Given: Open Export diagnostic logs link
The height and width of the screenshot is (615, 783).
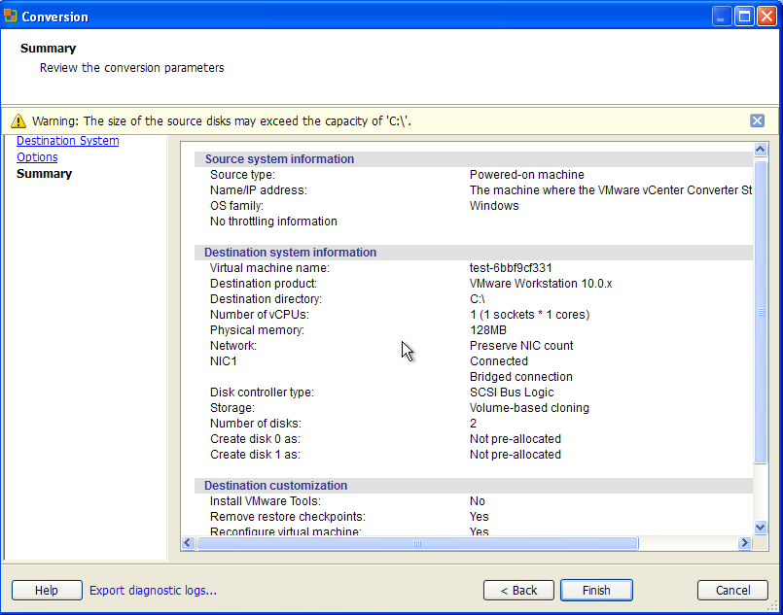Looking at the screenshot, I should tap(153, 591).
